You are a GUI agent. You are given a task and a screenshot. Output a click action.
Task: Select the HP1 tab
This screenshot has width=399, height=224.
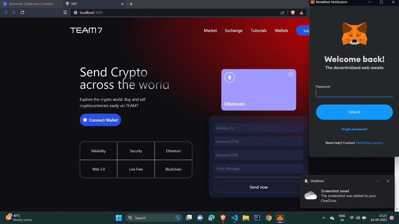click(x=94, y=4)
